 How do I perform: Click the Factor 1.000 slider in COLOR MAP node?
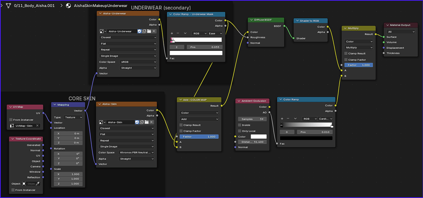[x=199, y=137]
